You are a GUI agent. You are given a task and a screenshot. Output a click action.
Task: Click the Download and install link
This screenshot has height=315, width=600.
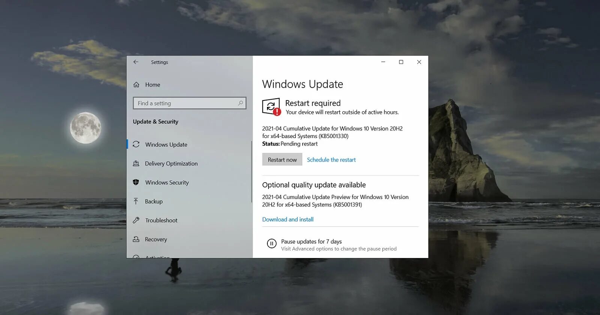pyautogui.click(x=288, y=219)
